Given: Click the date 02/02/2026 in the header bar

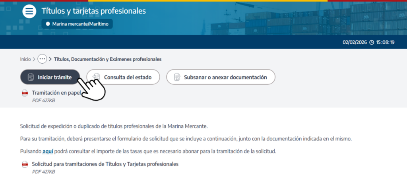Looking at the screenshot, I should tap(355, 42).
